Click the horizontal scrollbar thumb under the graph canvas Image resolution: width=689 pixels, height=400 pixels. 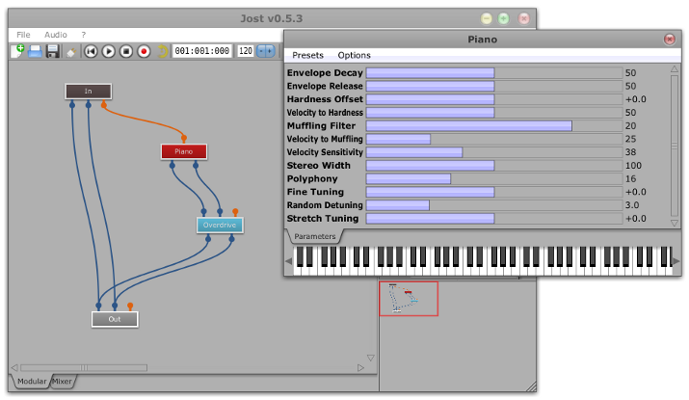click(84, 367)
